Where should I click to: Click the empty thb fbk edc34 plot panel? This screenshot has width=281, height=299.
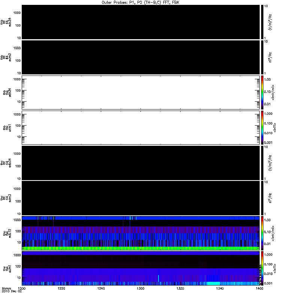140,92
